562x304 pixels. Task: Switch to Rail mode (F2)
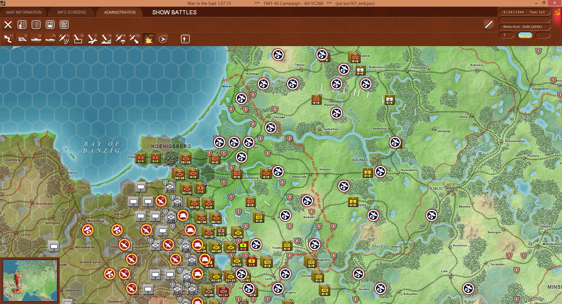pos(22,39)
